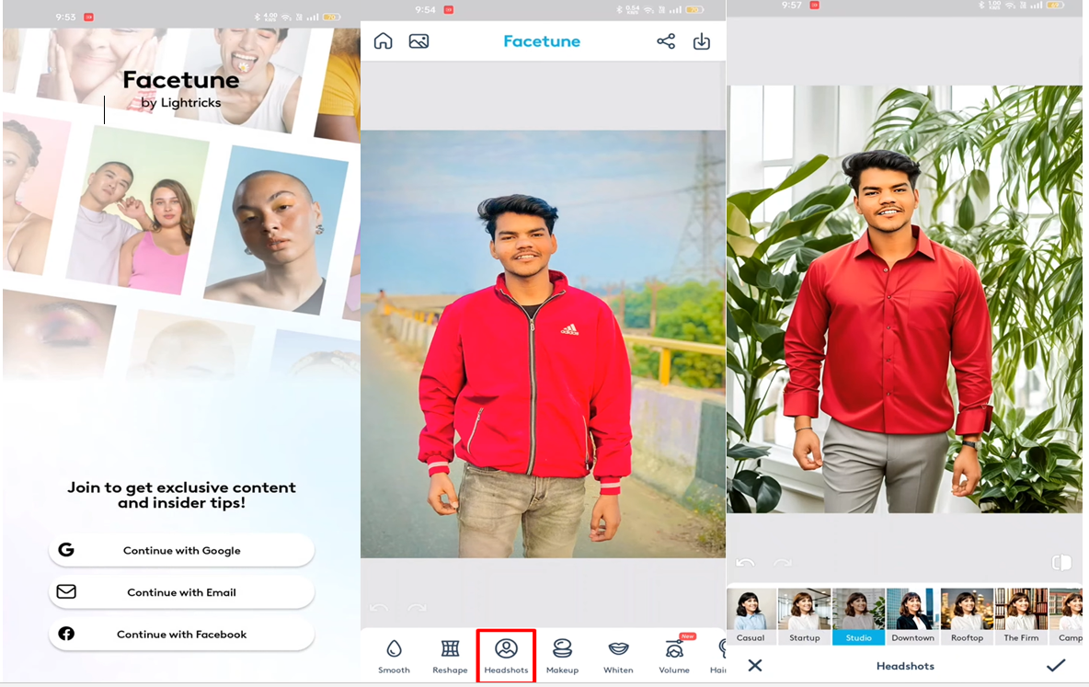Continue with Facebook

click(181, 634)
